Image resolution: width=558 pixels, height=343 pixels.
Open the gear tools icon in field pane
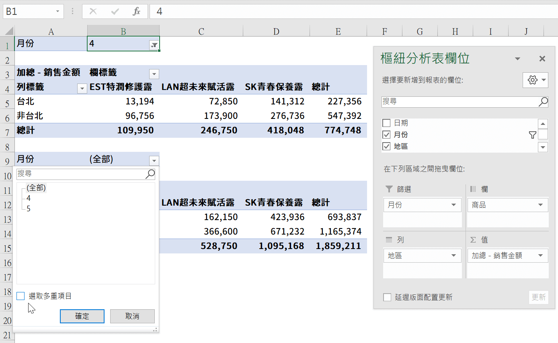(x=535, y=80)
